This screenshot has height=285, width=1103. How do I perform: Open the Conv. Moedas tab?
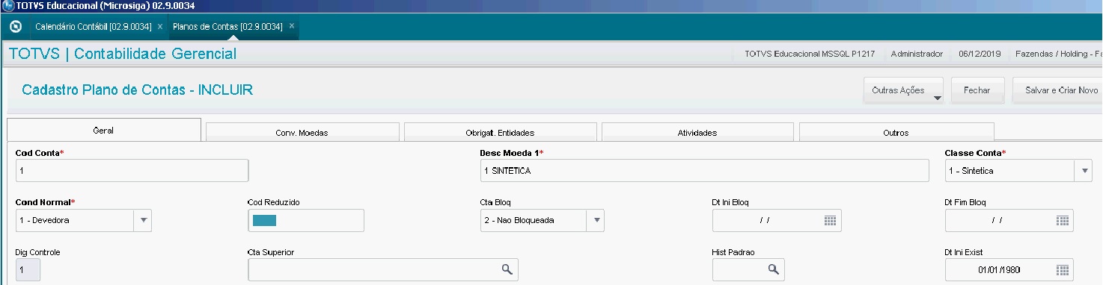302,133
